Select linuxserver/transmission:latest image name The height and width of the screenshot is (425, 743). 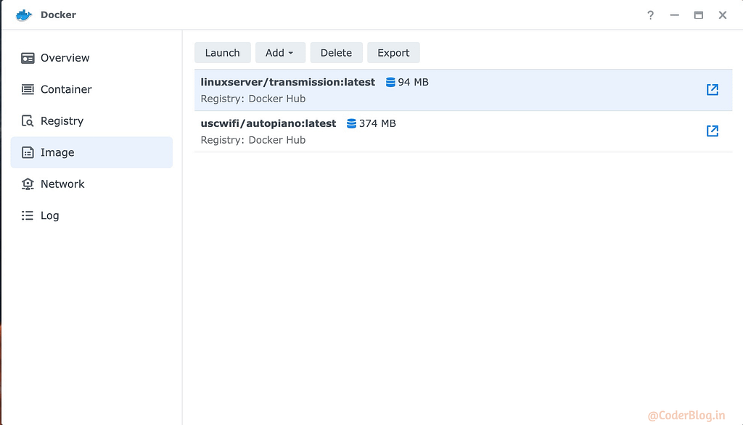[287, 82]
